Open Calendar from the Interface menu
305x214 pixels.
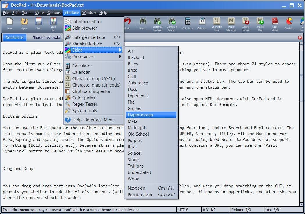click(x=93, y=72)
